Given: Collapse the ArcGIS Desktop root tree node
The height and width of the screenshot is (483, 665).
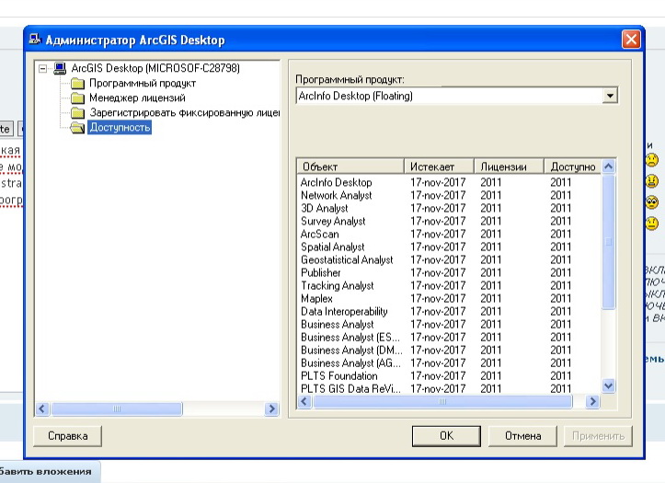Looking at the screenshot, I should click(42, 68).
